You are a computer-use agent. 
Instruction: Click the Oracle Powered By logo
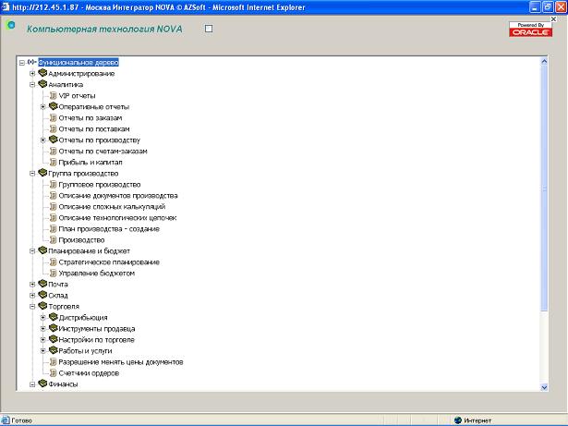pyautogui.click(x=530, y=29)
